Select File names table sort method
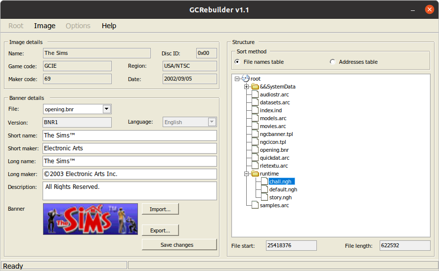 (x=237, y=62)
